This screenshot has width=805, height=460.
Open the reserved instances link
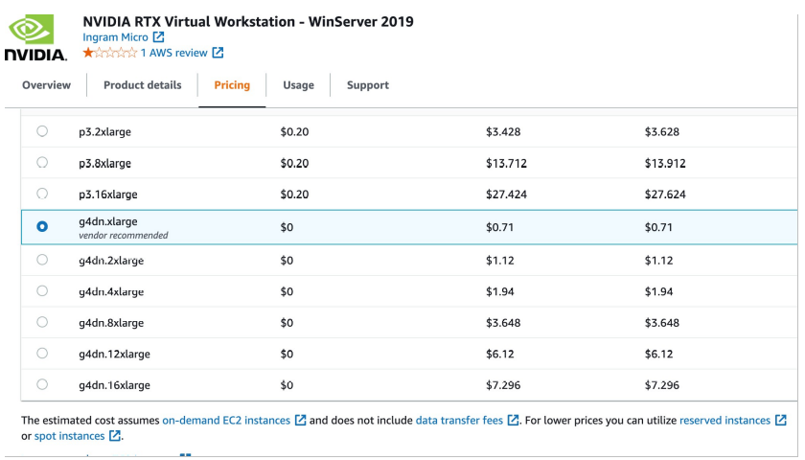point(724,421)
